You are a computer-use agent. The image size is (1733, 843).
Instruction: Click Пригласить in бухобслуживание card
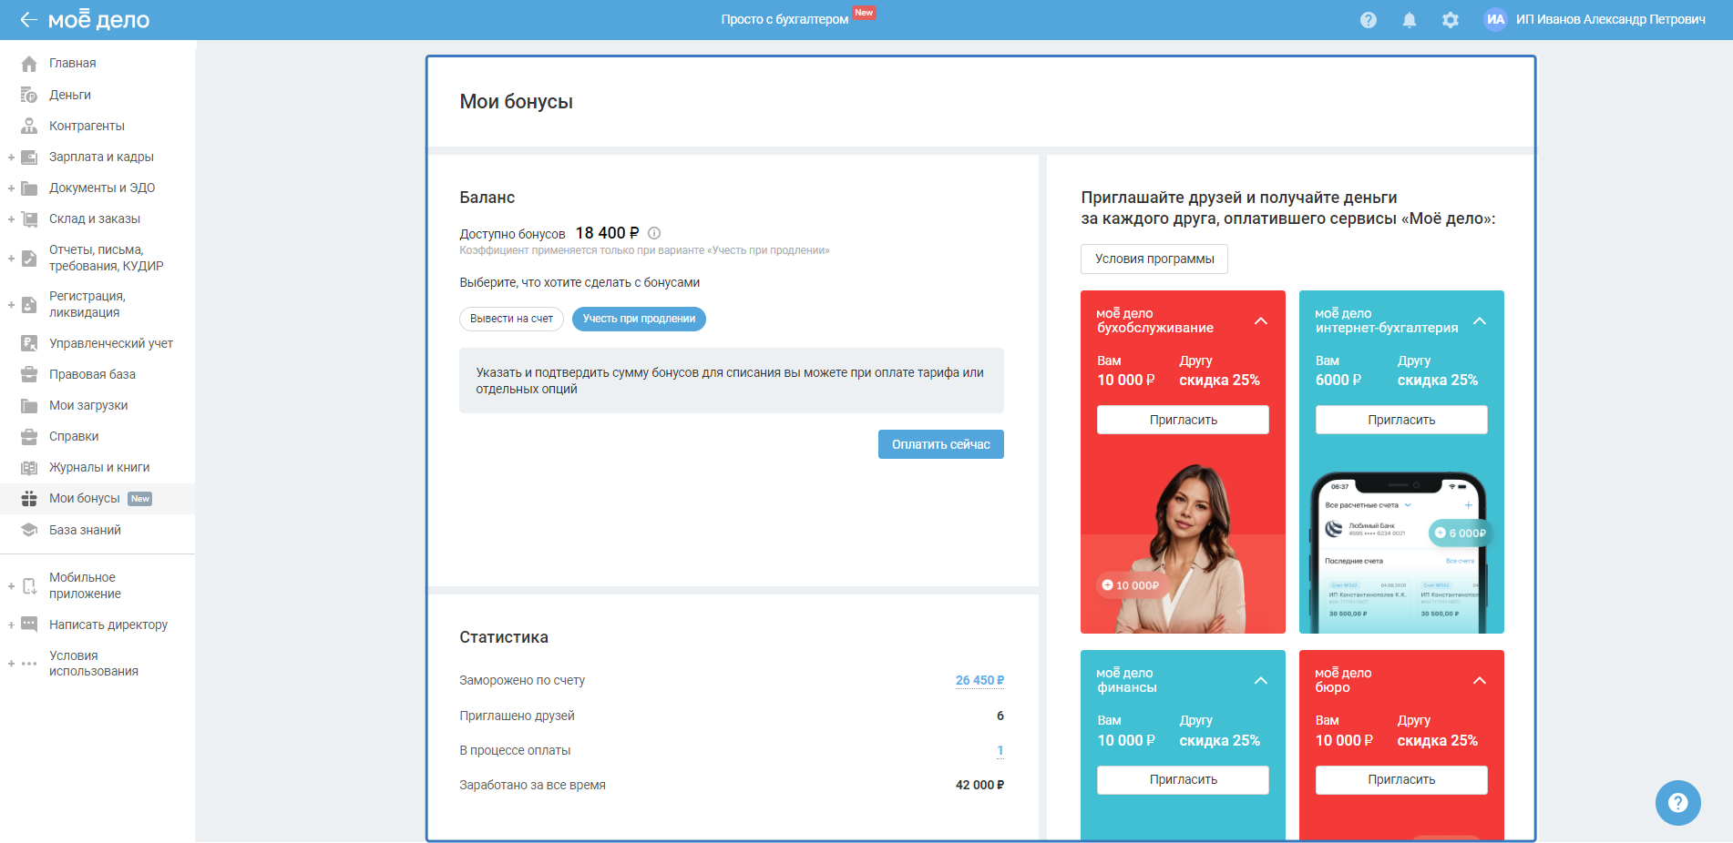(1183, 420)
